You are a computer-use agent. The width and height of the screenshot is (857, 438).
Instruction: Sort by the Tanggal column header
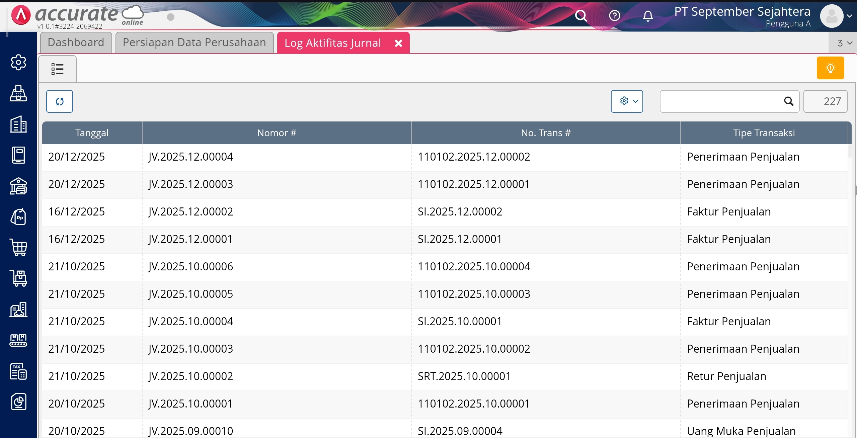coord(92,133)
